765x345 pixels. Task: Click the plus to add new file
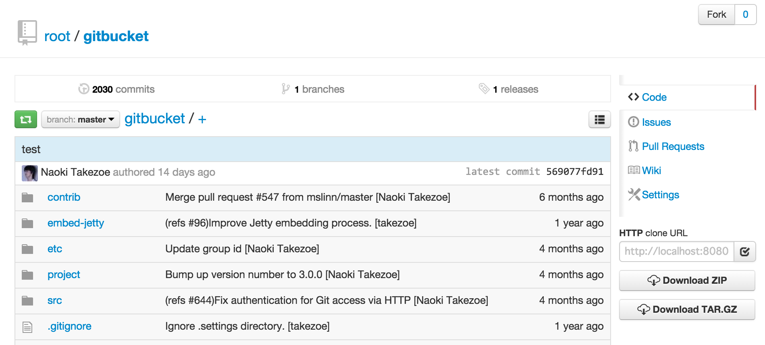[202, 119]
